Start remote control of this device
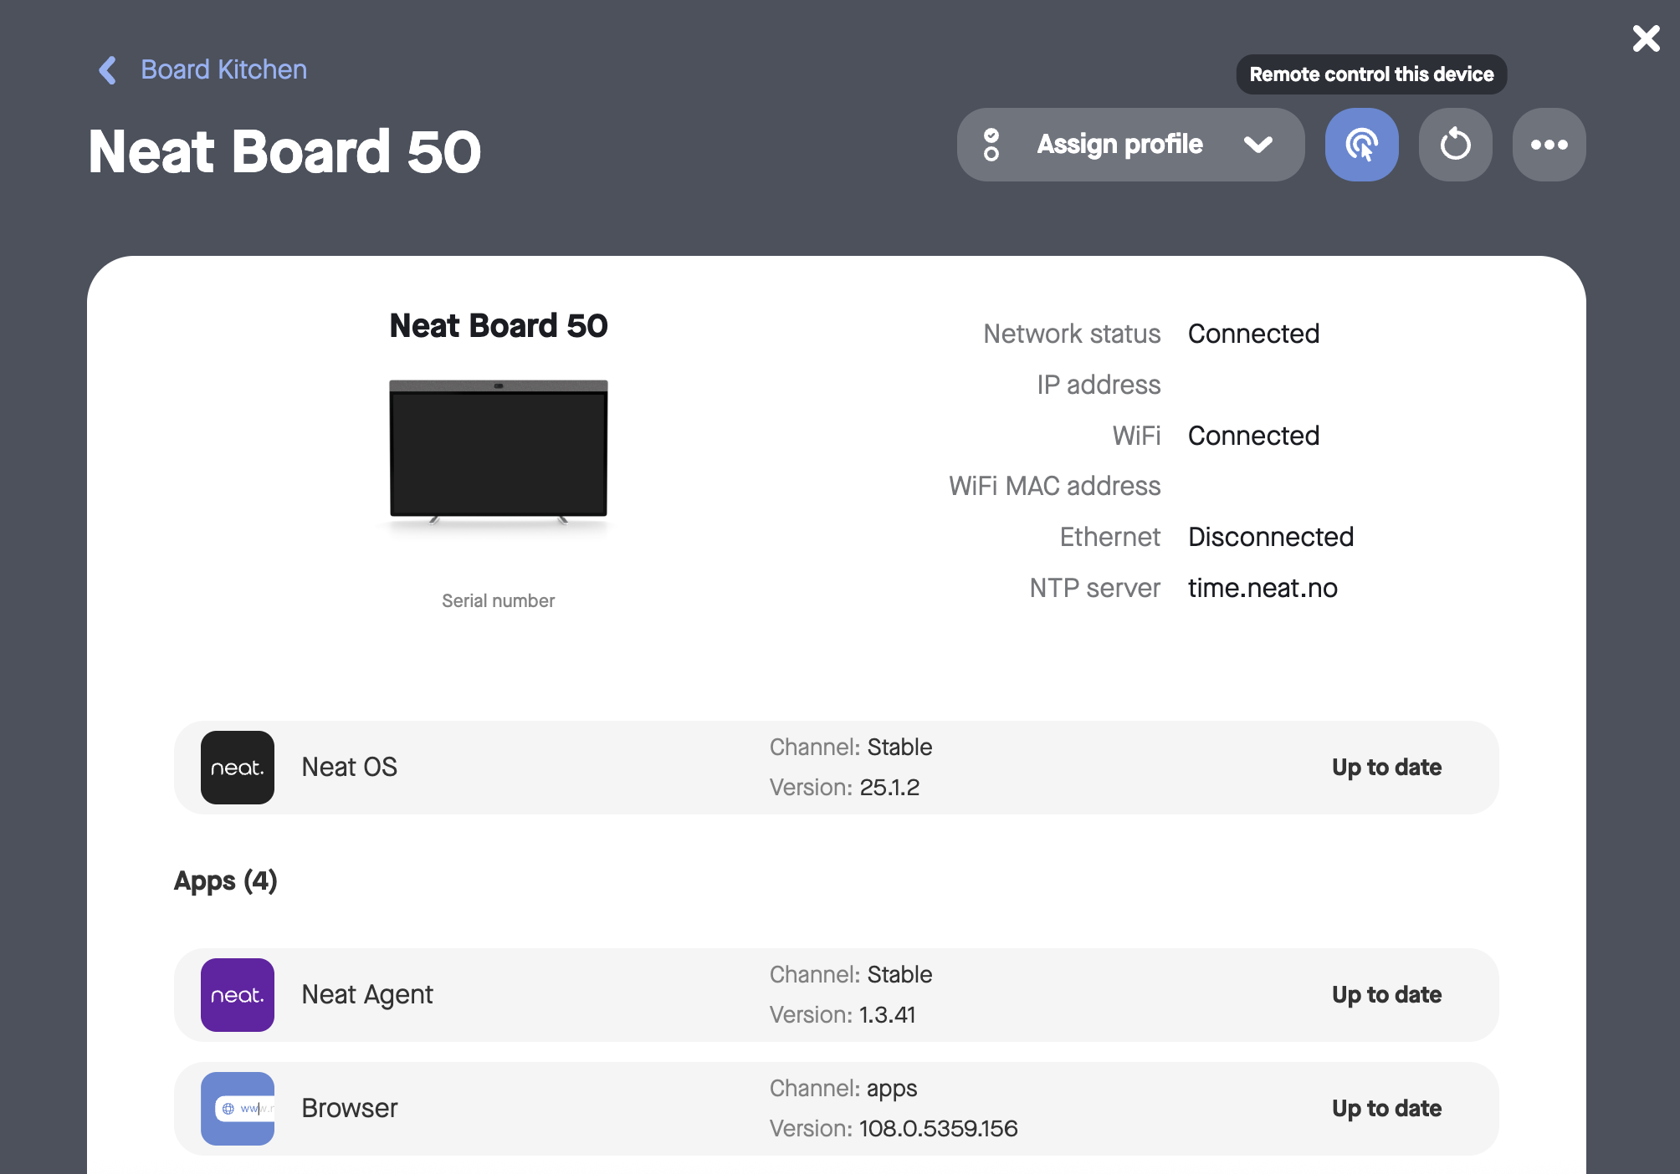The width and height of the screenshot is (1680, 1174). coord(1361,145)
